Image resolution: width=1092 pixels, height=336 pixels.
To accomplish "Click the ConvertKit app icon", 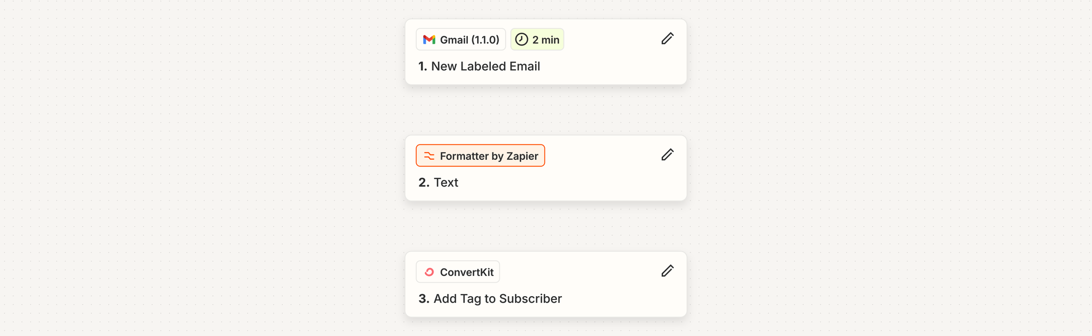I will [430, 272].
